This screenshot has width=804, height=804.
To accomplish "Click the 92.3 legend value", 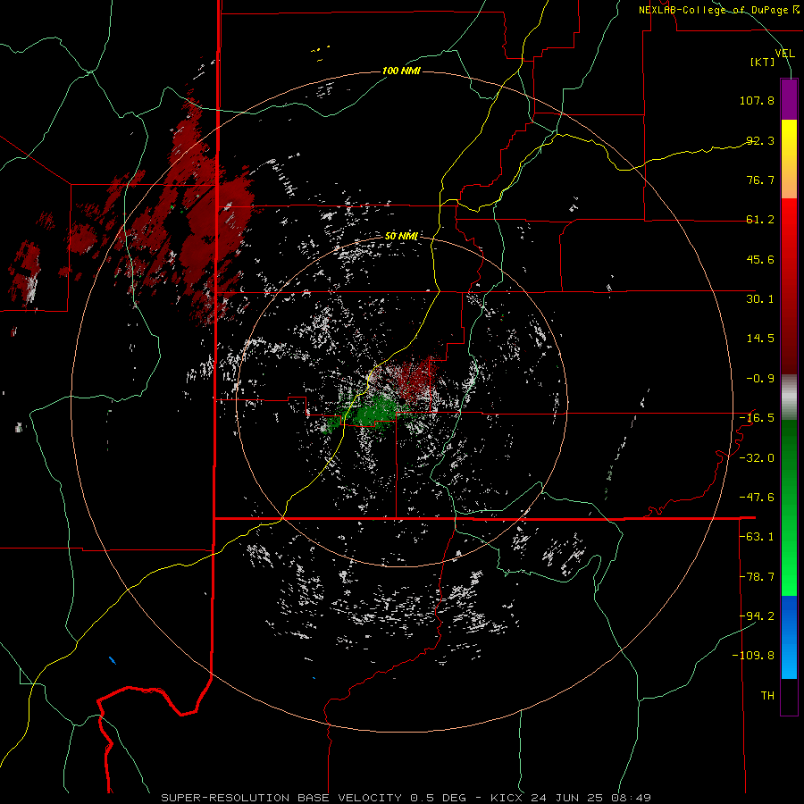I will click(760, 140).
